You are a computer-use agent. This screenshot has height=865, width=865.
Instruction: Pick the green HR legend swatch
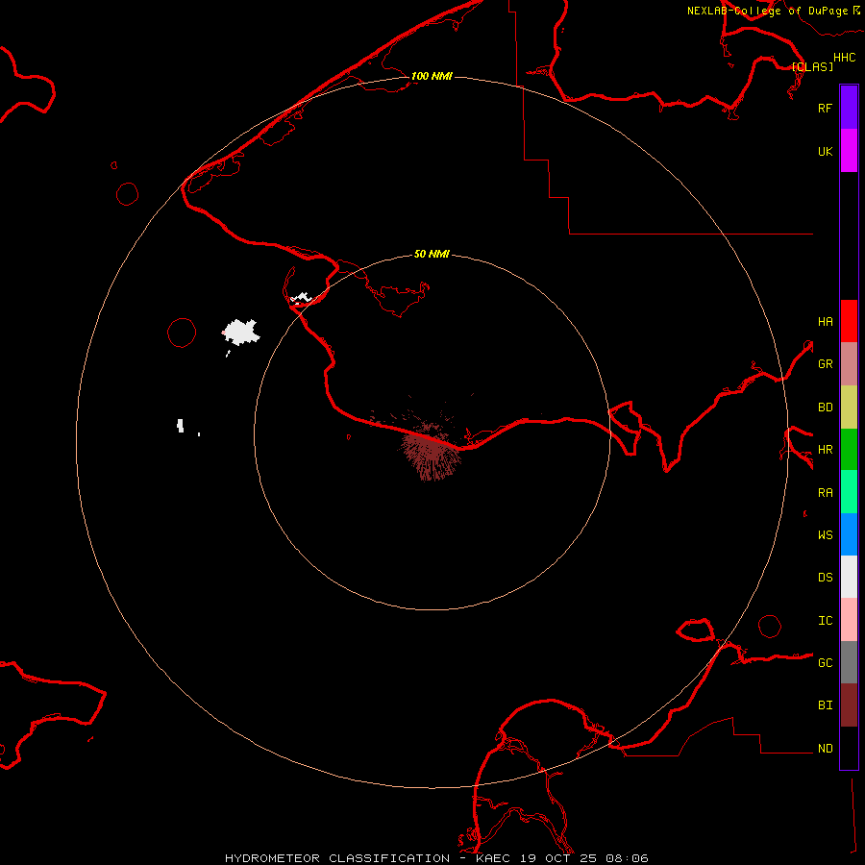[849, 450]
